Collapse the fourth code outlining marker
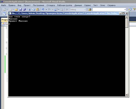This screenshot has height=109, width=136. tap(7, 54)
